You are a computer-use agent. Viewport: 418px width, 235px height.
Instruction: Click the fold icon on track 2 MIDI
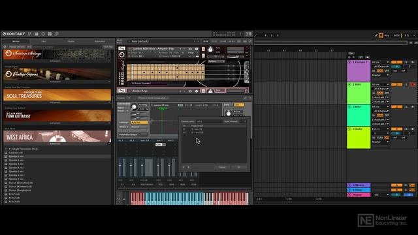click(x=349, y=84)
